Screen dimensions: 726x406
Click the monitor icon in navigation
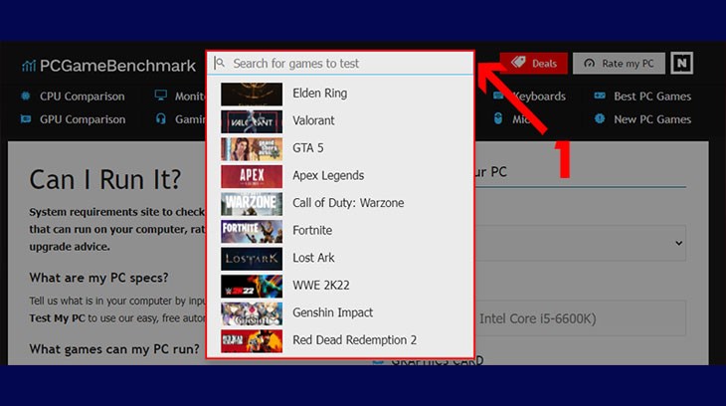click(160, 97)
